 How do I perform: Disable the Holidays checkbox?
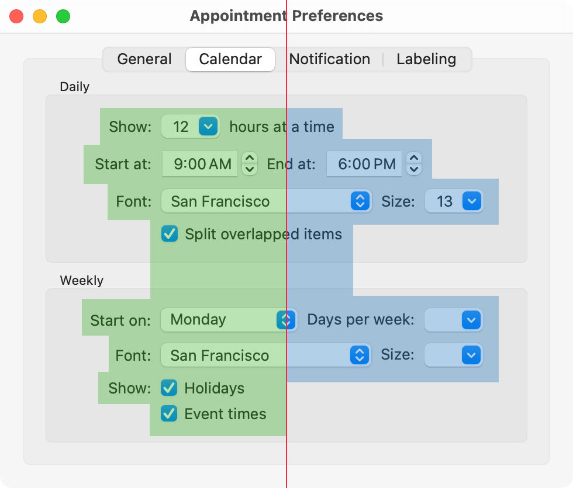[x=169, y=388]
